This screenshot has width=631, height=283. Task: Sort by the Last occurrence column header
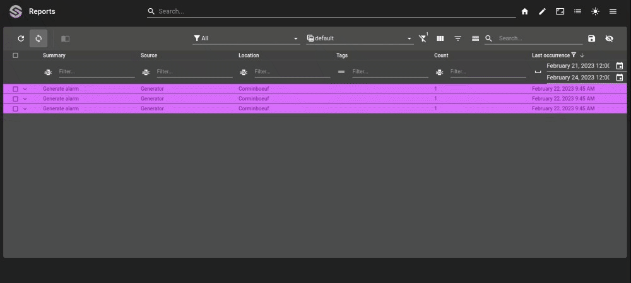point(551,55)
